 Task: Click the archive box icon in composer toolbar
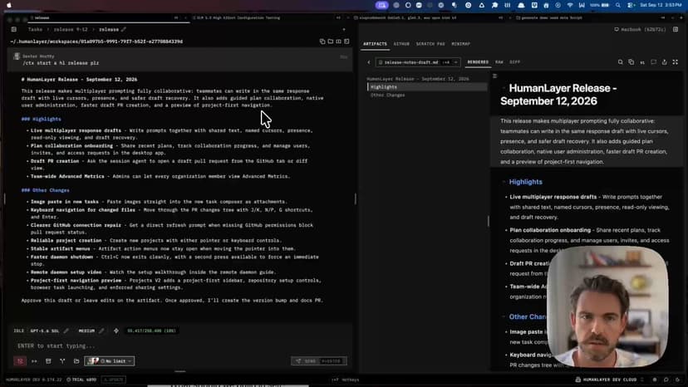click(48, 361)
